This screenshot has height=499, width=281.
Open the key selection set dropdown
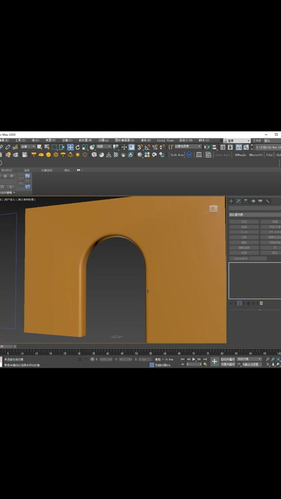(x=249, y=359)
